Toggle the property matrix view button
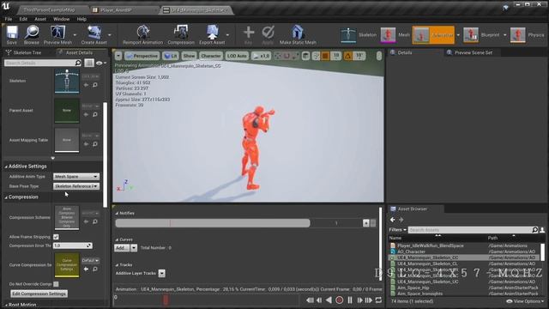 coord(89,63)
